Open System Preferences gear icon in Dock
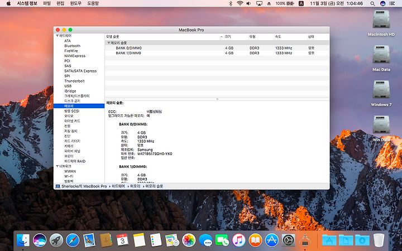This screenshot has height=251, width=402. (289, 240)
